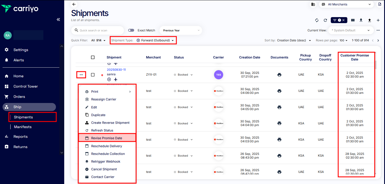Click the quick search input field
Viewport: 385px width, 184px height.
98,31
